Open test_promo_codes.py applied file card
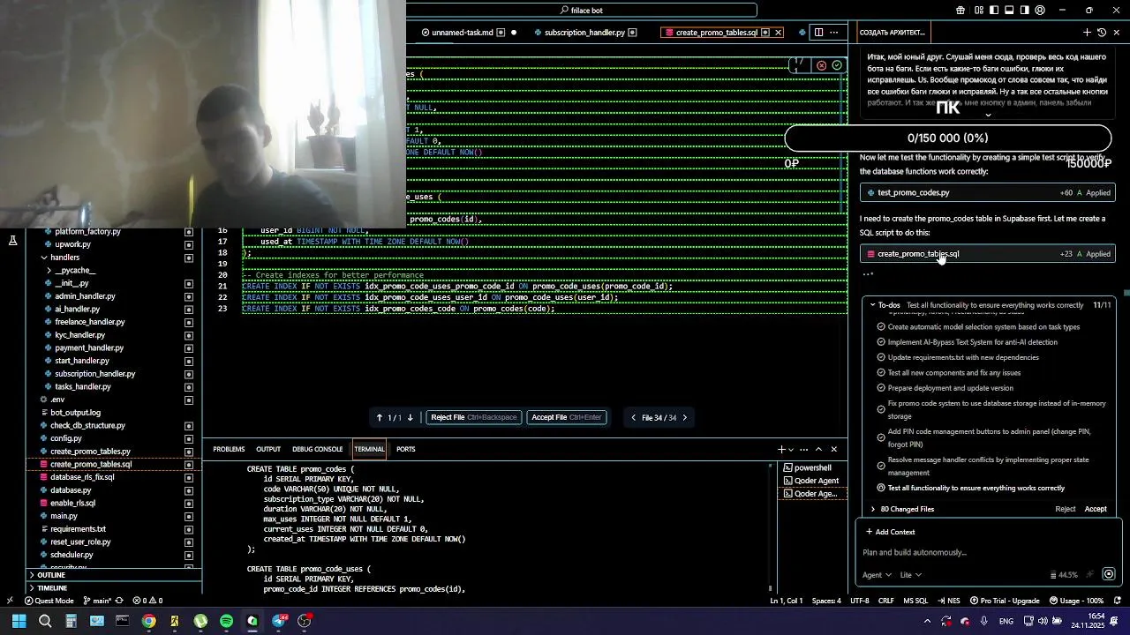Image resolution: width=1130 pixels, height=635 pixels. (987, 192)
